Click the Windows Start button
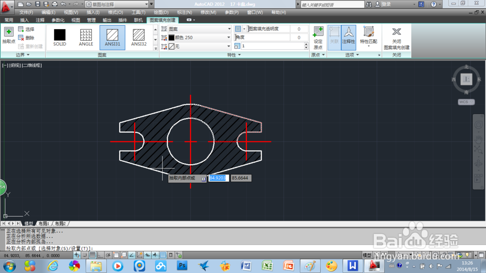The width and height of the screenshot is (486, 273). tap(9, 266)
